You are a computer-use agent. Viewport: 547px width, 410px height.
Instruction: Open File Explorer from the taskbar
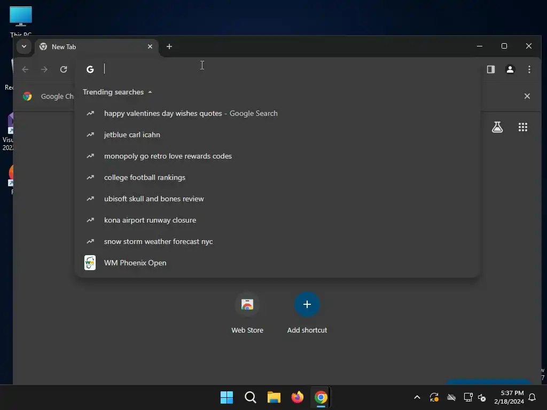[274, 397]
